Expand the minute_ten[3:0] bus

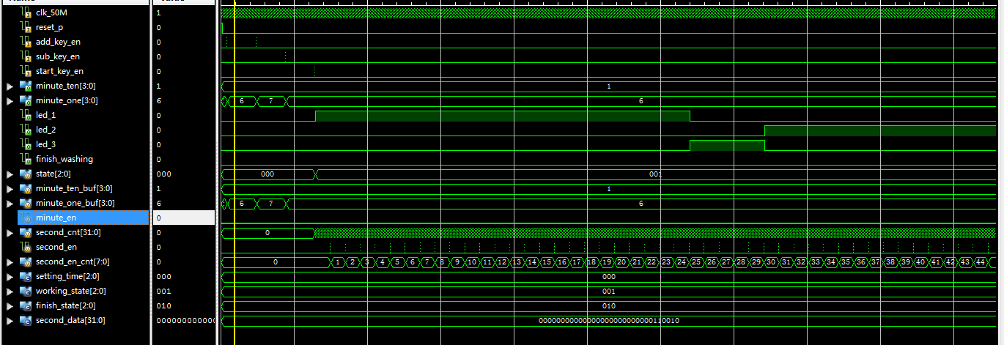10,86
